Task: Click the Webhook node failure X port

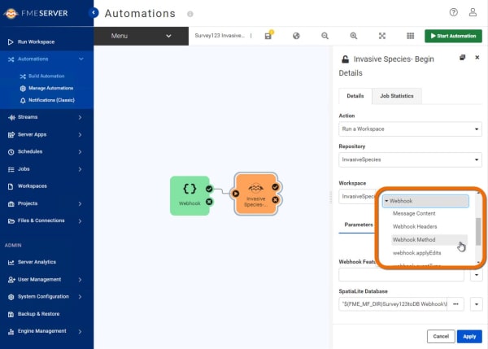Action: point(209,202)
